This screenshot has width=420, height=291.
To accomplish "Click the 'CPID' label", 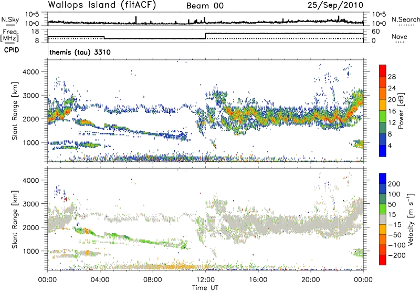I will tap(12, 50).
